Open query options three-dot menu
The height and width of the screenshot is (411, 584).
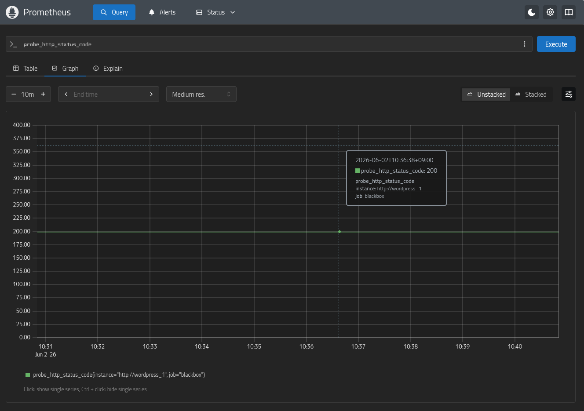(x=525, y=44)
